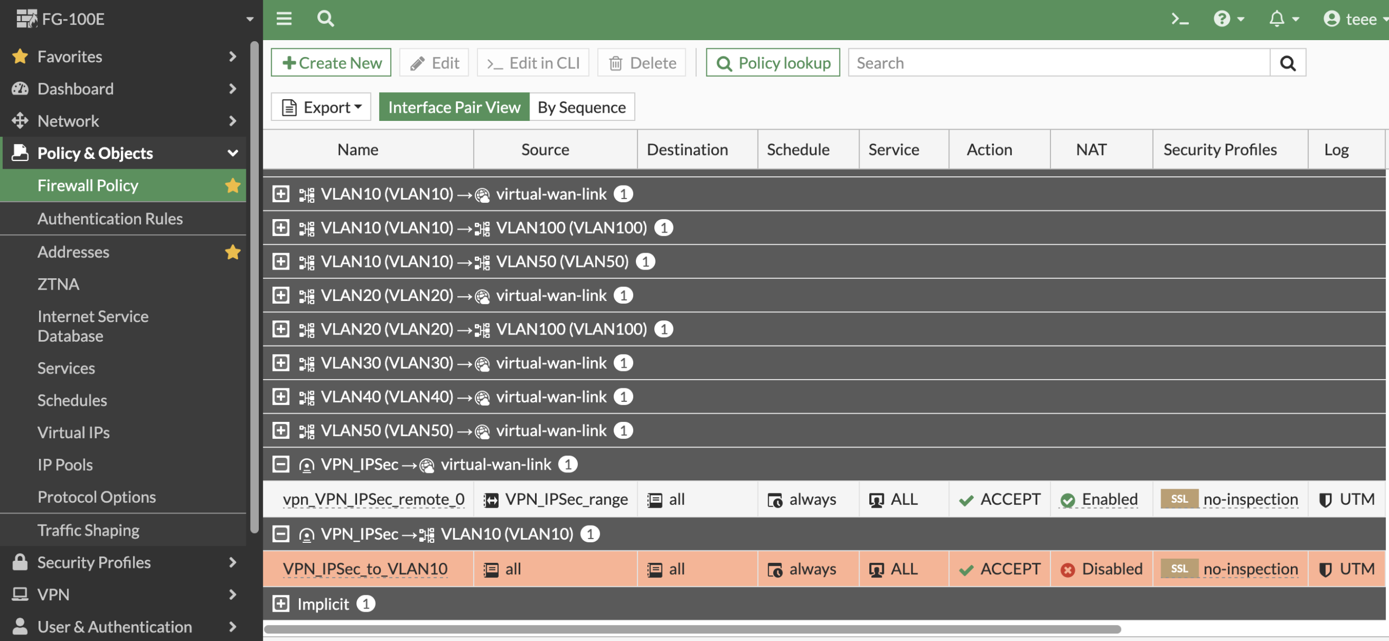Open the CLI console icon

1180,20
